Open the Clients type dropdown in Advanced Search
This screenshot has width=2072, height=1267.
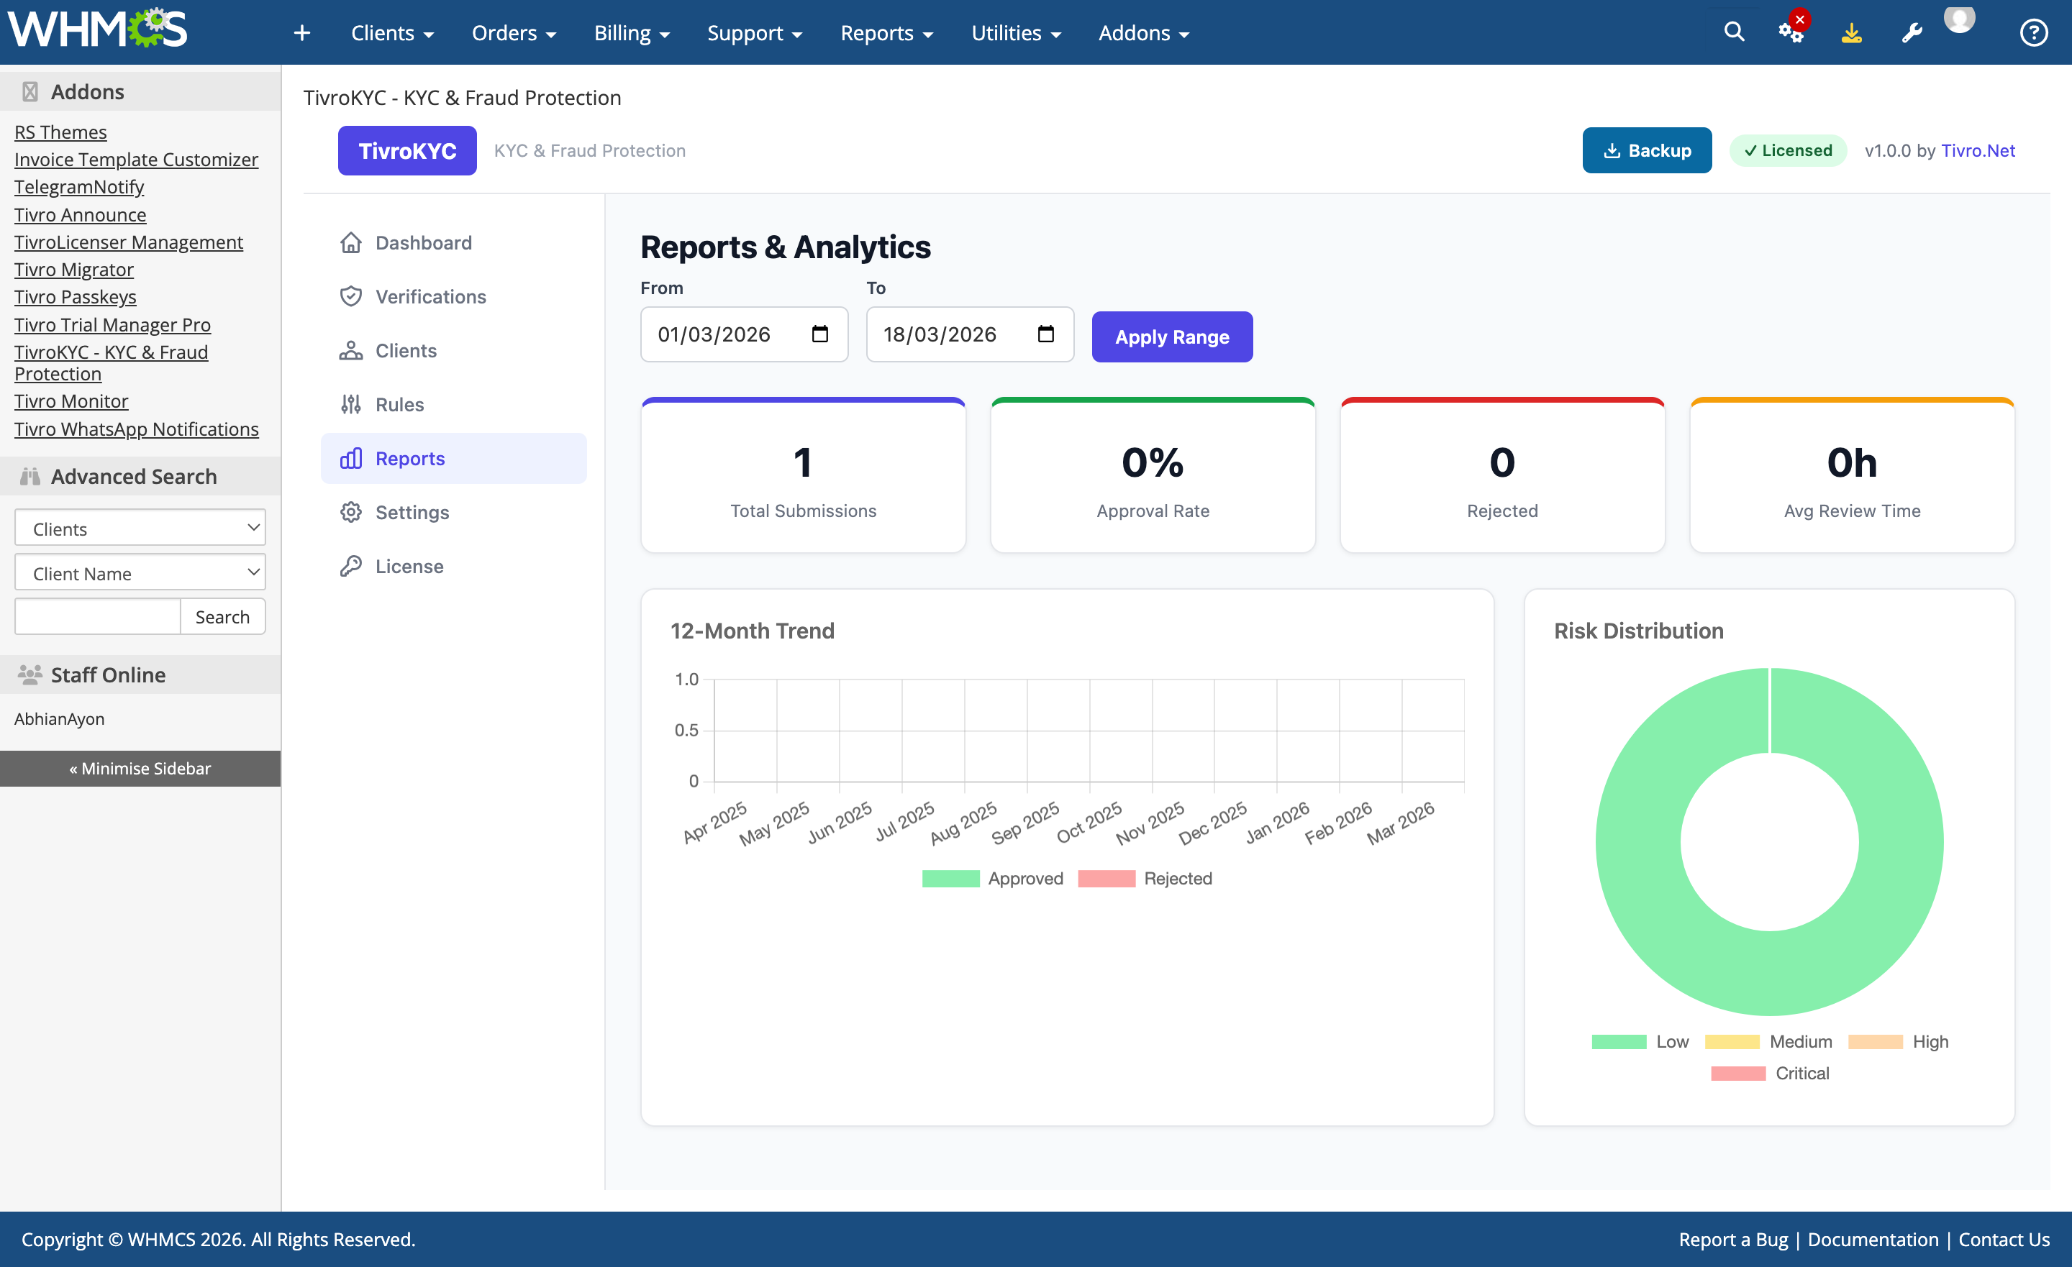(x=140, y=528)
